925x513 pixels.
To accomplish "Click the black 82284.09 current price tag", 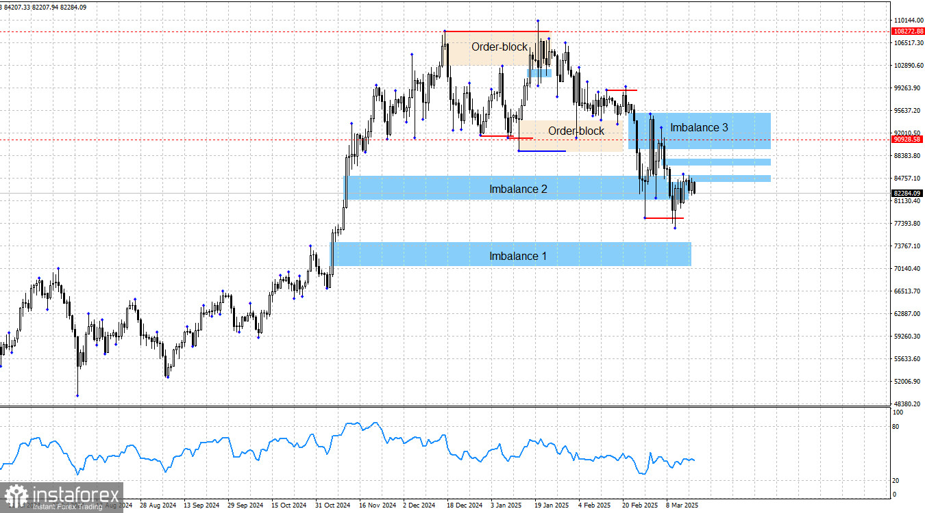I will coord(908,194).
